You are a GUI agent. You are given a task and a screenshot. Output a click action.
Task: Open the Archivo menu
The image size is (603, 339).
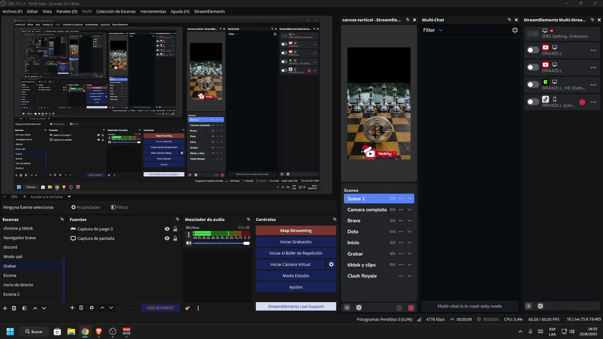click(12, 11)
